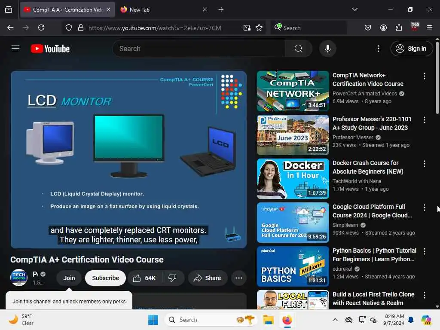Open options for Google Cloud Platform video
Image resolution: width=440 pixels, height=330 pixels.
pyautogui.click(x=424, y=208)
